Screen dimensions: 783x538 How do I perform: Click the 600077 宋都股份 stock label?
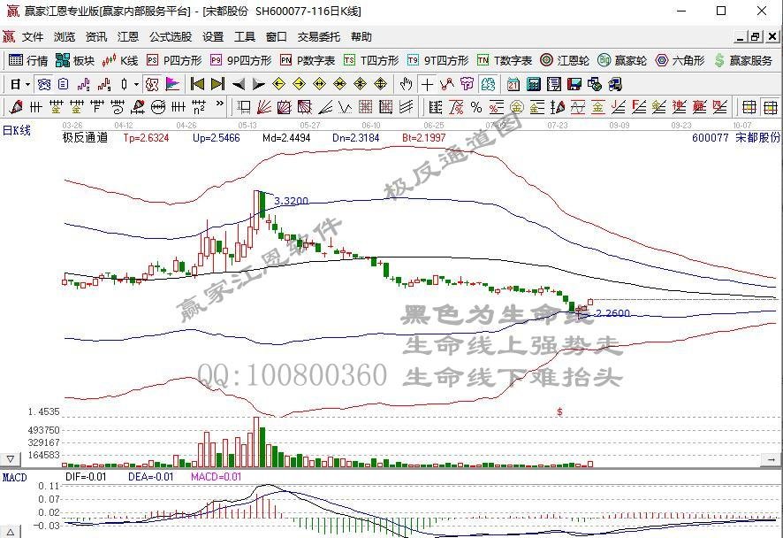click(735, 137)
